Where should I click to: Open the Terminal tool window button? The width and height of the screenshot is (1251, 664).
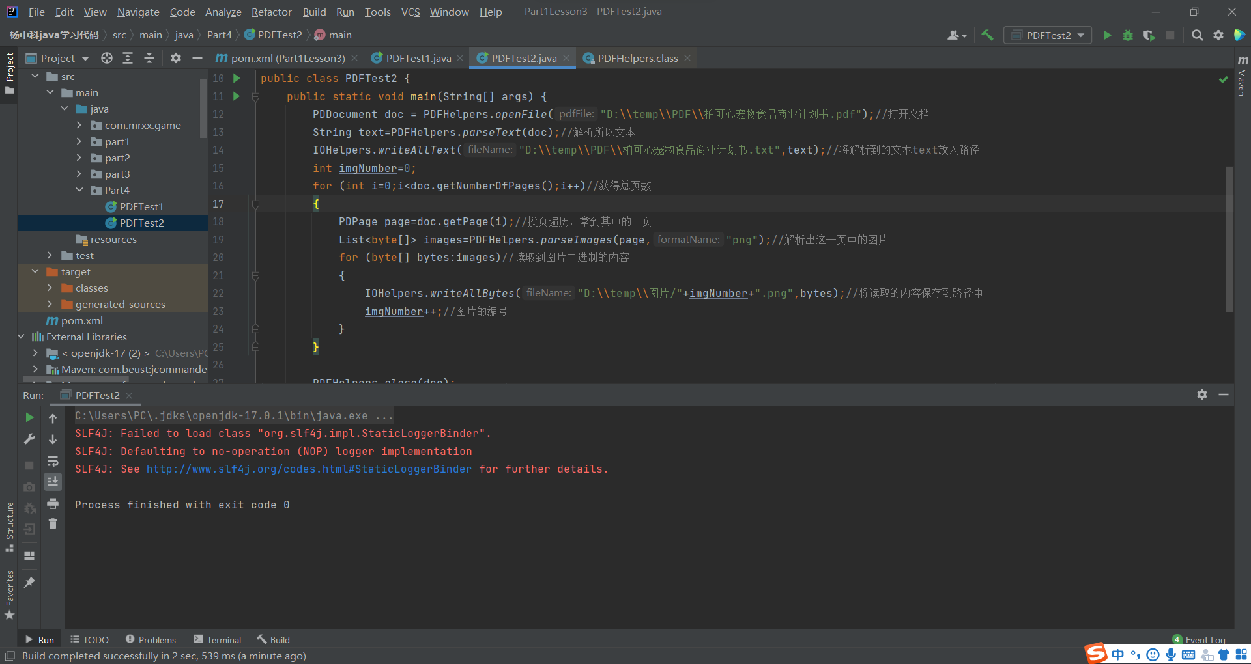[x=218, y=640]
